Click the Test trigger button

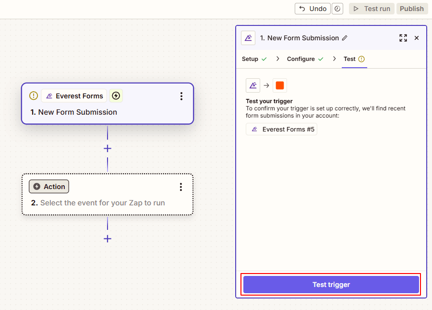331,284
